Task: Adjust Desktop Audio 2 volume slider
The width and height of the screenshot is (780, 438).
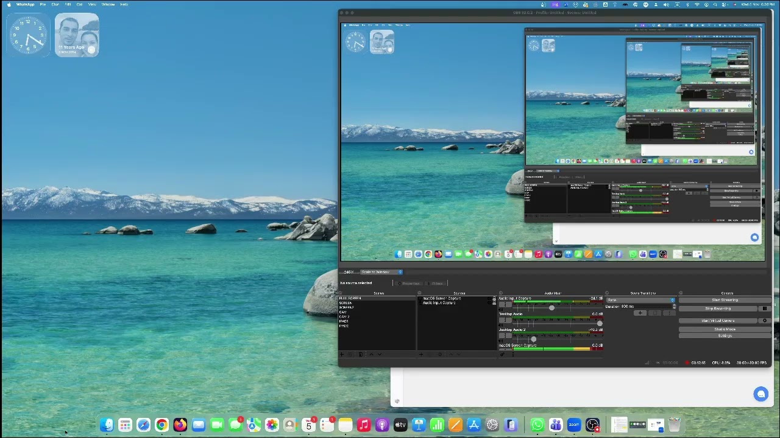Action: [533, 339]
